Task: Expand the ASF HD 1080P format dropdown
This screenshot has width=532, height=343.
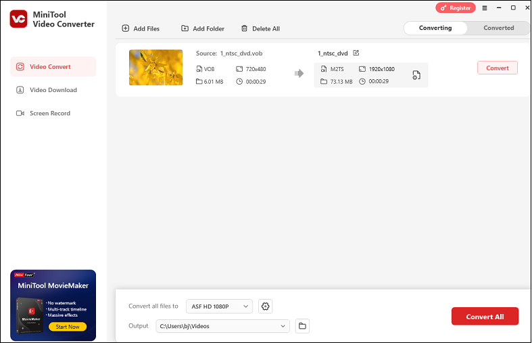Action: coord(219,306)
